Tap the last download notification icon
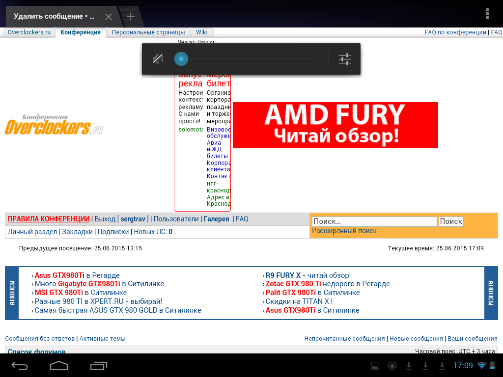Screen dimensions: 503x377 pyautogui.click(x=442, y=365)
